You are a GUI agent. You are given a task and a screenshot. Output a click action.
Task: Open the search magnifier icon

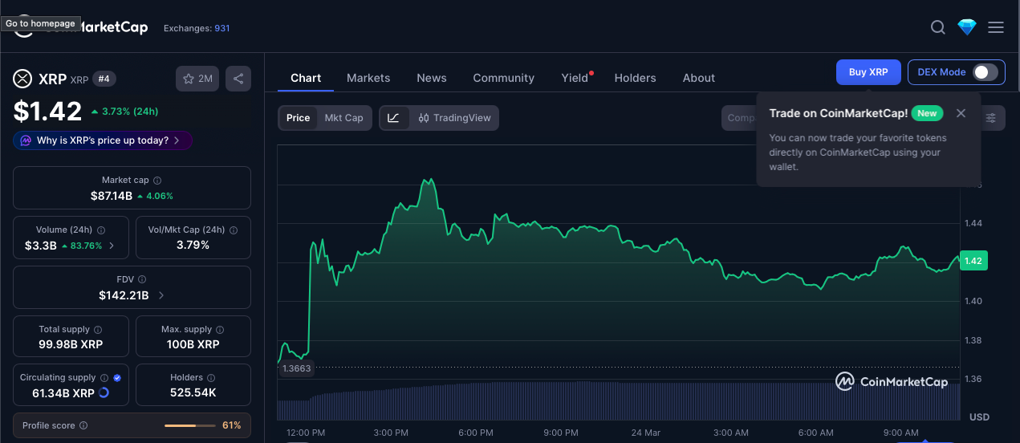click(937, 28)
